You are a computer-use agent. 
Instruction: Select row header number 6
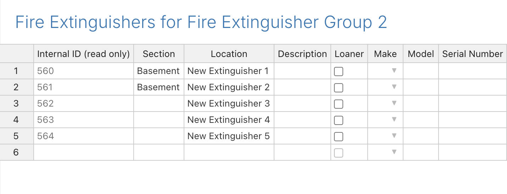[x=17, y=152]
